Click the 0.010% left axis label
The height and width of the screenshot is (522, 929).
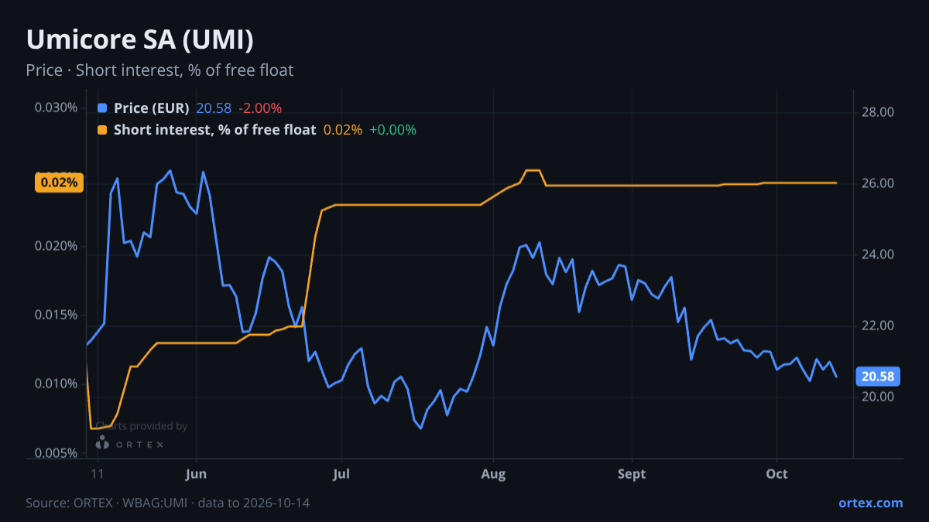(56, 384)
